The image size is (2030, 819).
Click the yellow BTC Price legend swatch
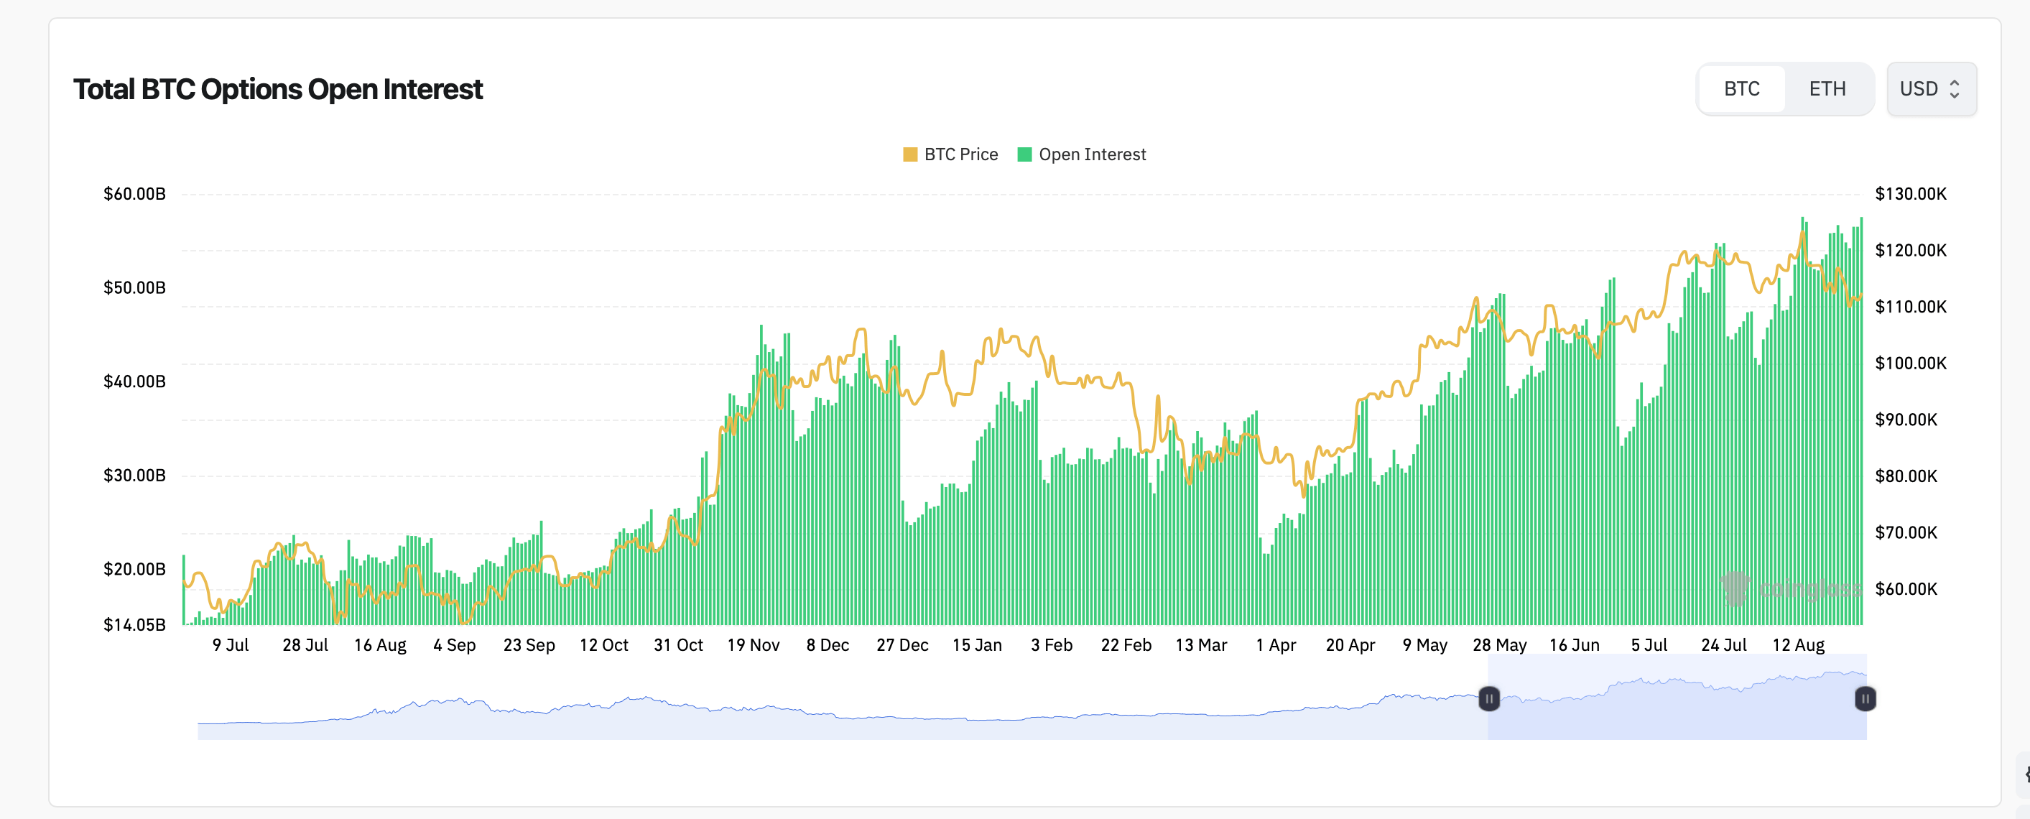[910, 154]
